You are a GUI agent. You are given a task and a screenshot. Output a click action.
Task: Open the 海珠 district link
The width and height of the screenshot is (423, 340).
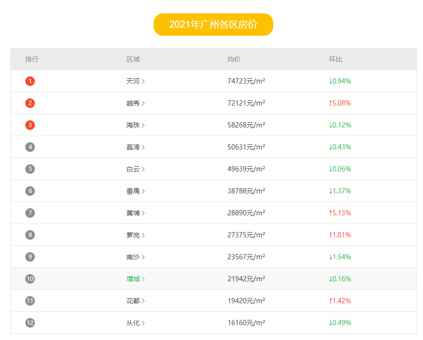point(135,125)
